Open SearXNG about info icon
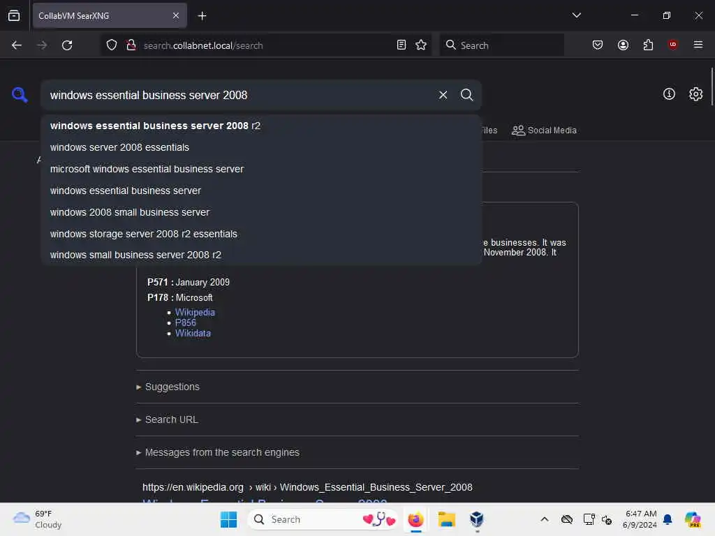Image resolution: width=715 pixels, height=536 pixels. coord(669,94)
